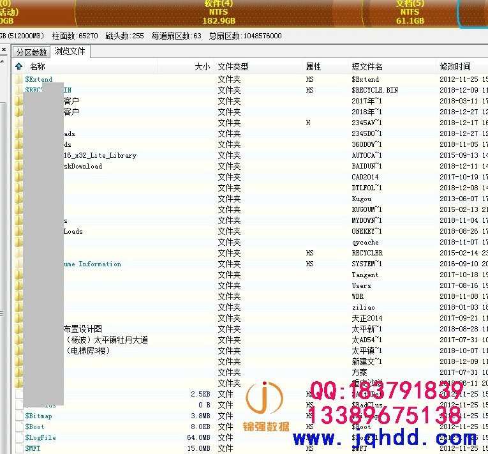Image resolution: width=488 pixels, height=454 pixels.
Task: Click short name Tangent
Action: (365, 275)
